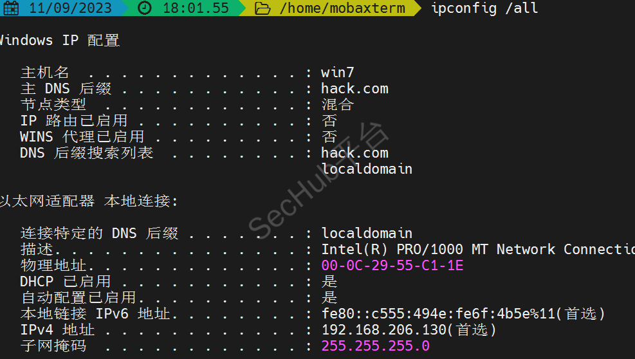Click hack.com in the DNS 后缀搜索列表 row
The image size is (635, 359).
tap(354, 152)
